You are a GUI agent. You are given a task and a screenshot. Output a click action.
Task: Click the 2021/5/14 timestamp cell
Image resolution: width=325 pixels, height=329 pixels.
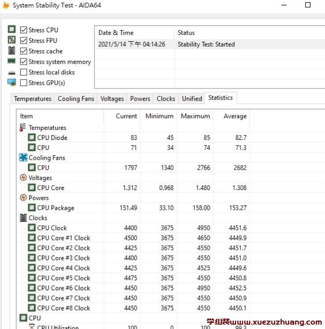click(x=132, y=44)
